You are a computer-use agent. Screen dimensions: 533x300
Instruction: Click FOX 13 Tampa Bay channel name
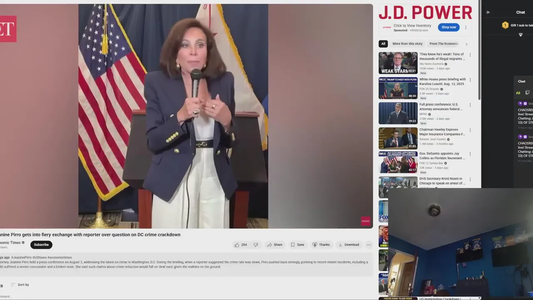431,163
